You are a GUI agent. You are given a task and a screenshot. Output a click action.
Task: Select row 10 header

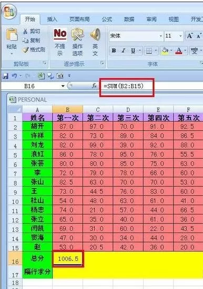[15, 201]
